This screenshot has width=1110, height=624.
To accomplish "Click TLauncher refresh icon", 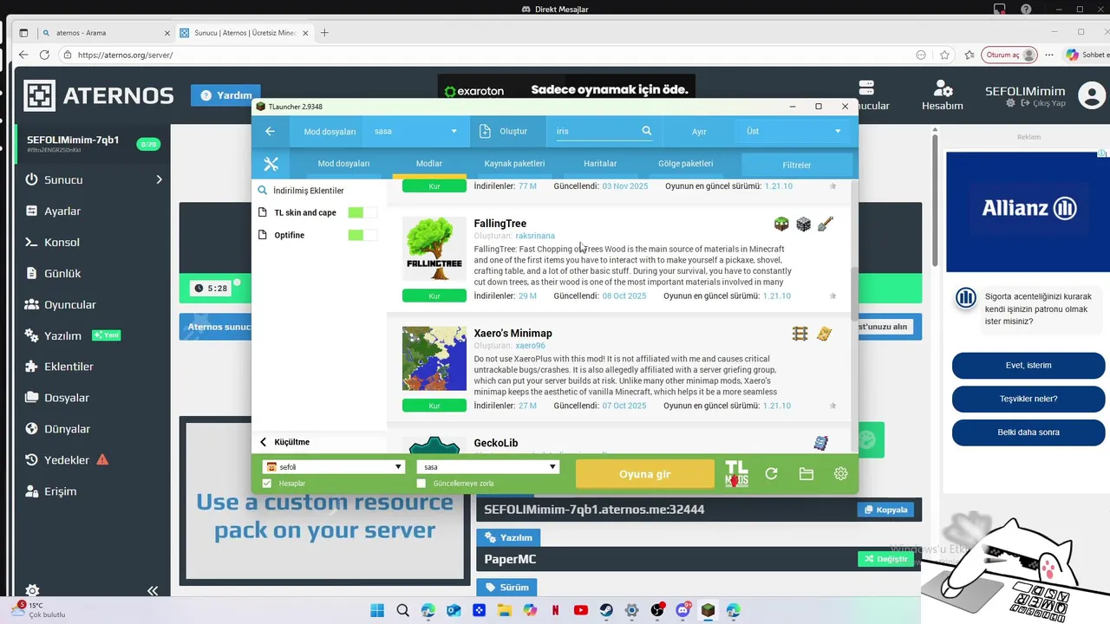I will click(771, 473).
